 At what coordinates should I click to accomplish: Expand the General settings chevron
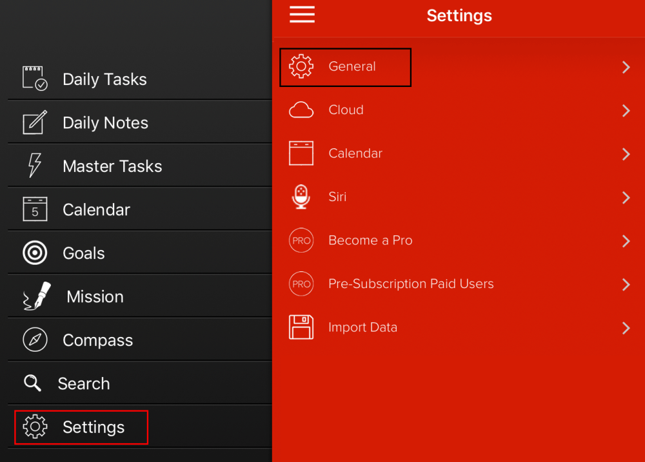tap(626, 67)
